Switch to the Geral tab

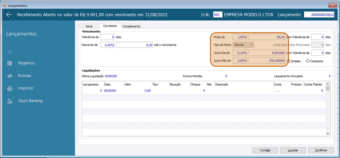point(89,26)
